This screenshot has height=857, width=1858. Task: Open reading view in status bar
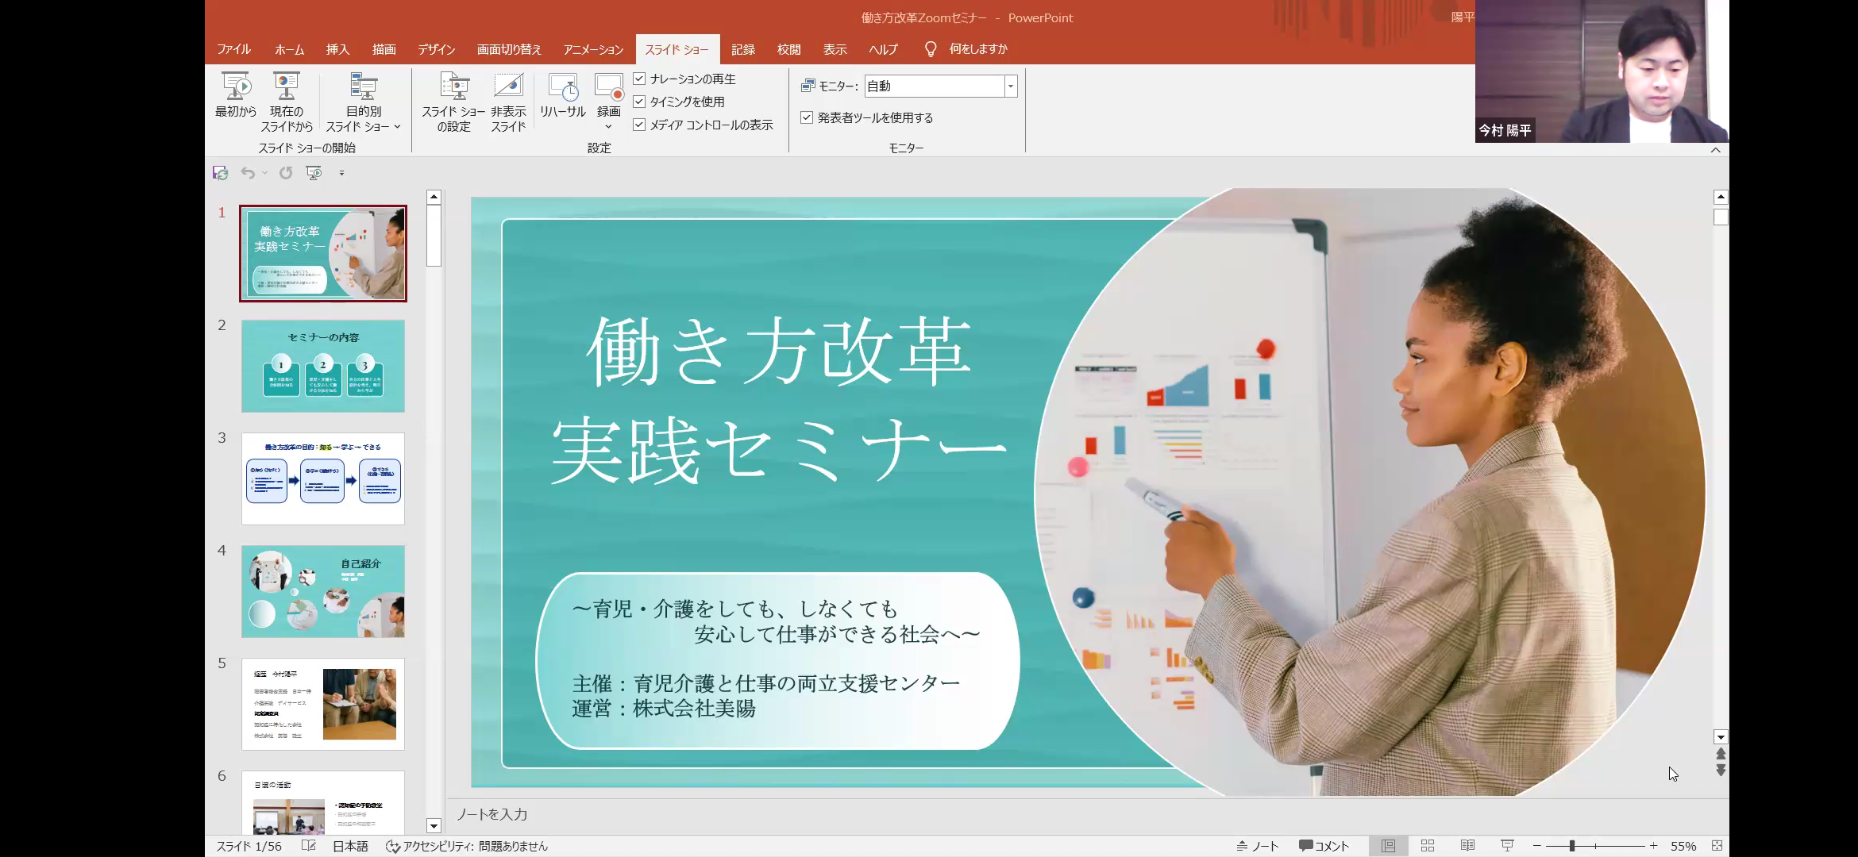(x=1467, y=846)
